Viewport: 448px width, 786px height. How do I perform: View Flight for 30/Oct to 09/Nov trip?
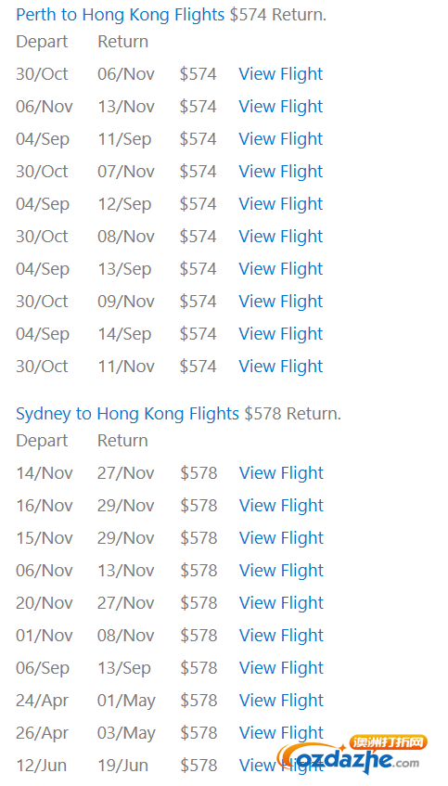[281, 302]
